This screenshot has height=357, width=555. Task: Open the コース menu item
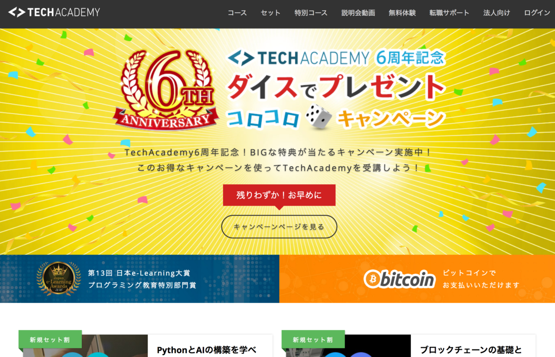(x=237, y=13)
